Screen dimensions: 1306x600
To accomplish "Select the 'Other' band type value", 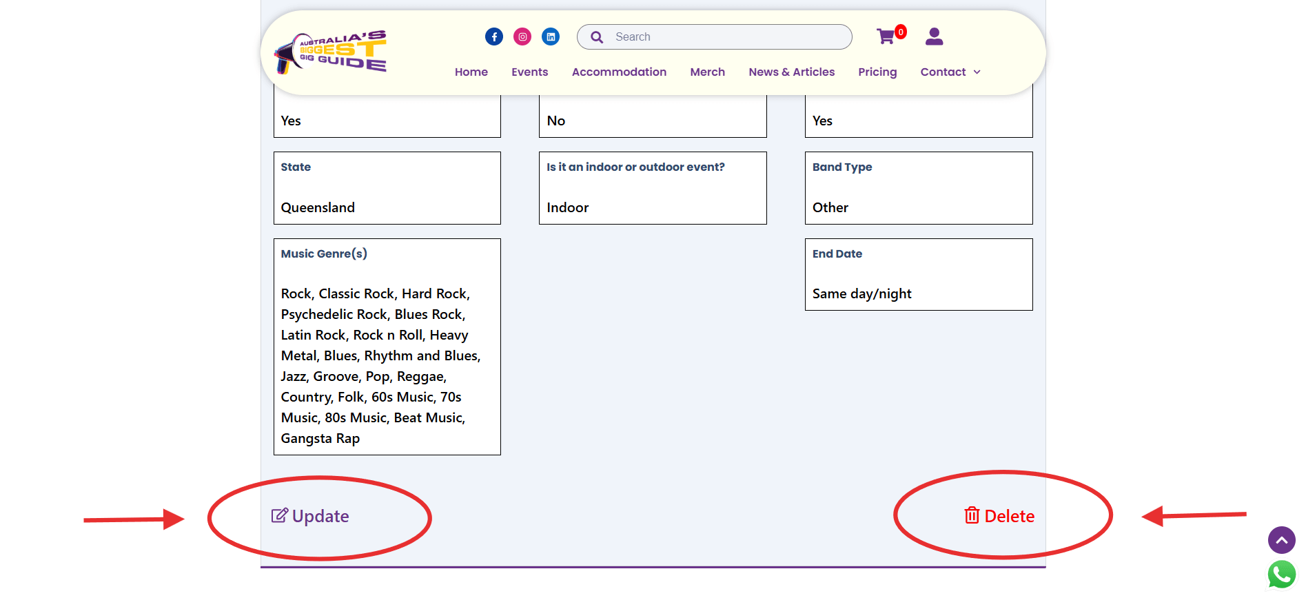I will point(830,207).
